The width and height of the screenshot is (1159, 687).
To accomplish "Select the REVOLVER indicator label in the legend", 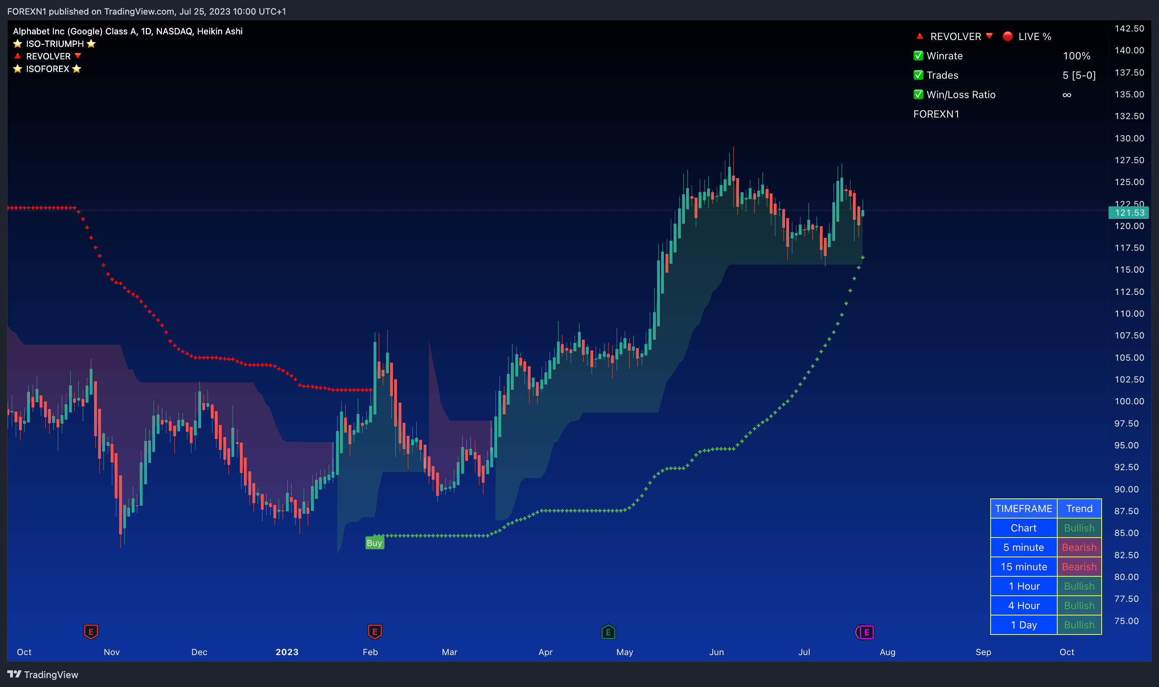I will (x=48, y=56).
